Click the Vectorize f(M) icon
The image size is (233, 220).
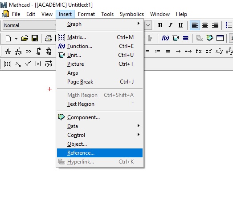click(49, 64)
